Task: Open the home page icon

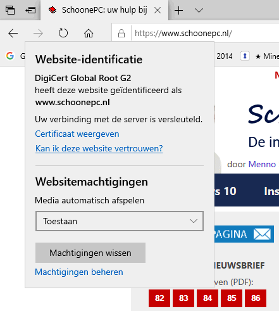Action: (x=89, y=34)
